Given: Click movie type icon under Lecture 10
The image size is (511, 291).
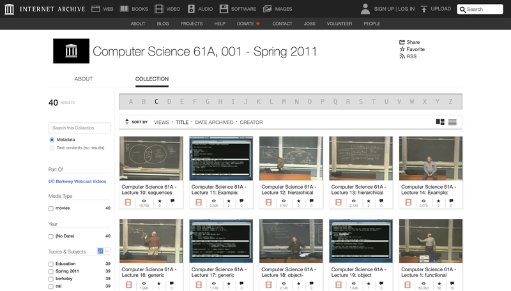Looking at the screenshot, I should pos(128,202).
